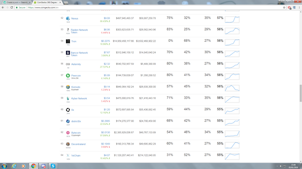Open the Aeternity coin link

pyautogui.click(x=76, y=64)
